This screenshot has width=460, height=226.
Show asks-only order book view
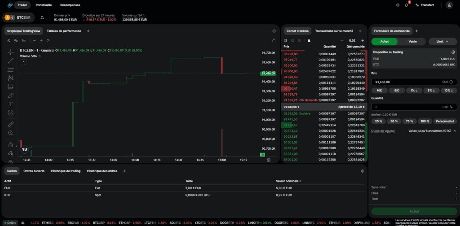299,41
